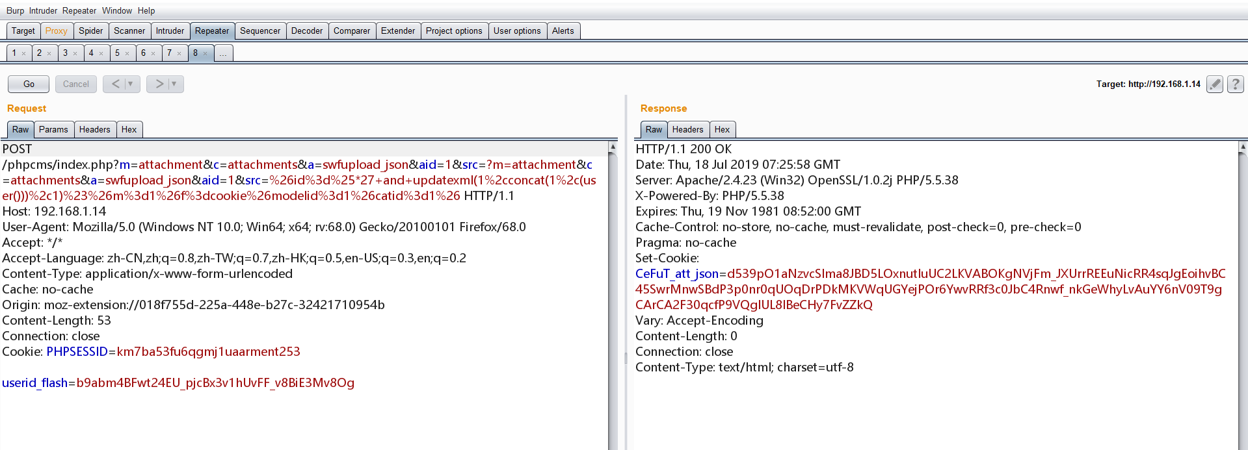Click the HTTP/1.1 200 OK response line

(684, 149)
